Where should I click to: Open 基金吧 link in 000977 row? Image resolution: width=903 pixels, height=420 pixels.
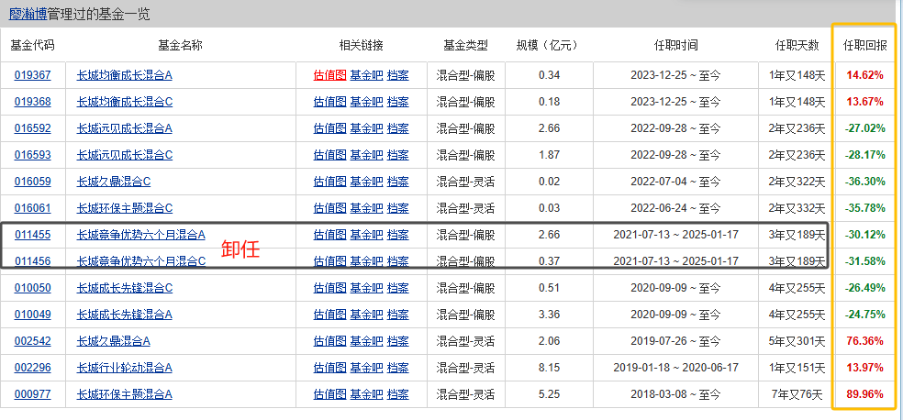point(366,394)
